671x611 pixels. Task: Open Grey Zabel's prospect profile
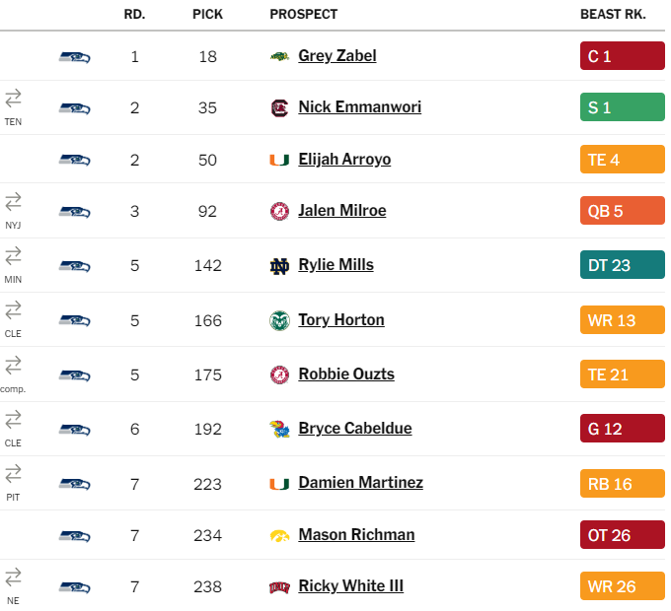click(337, 55)
